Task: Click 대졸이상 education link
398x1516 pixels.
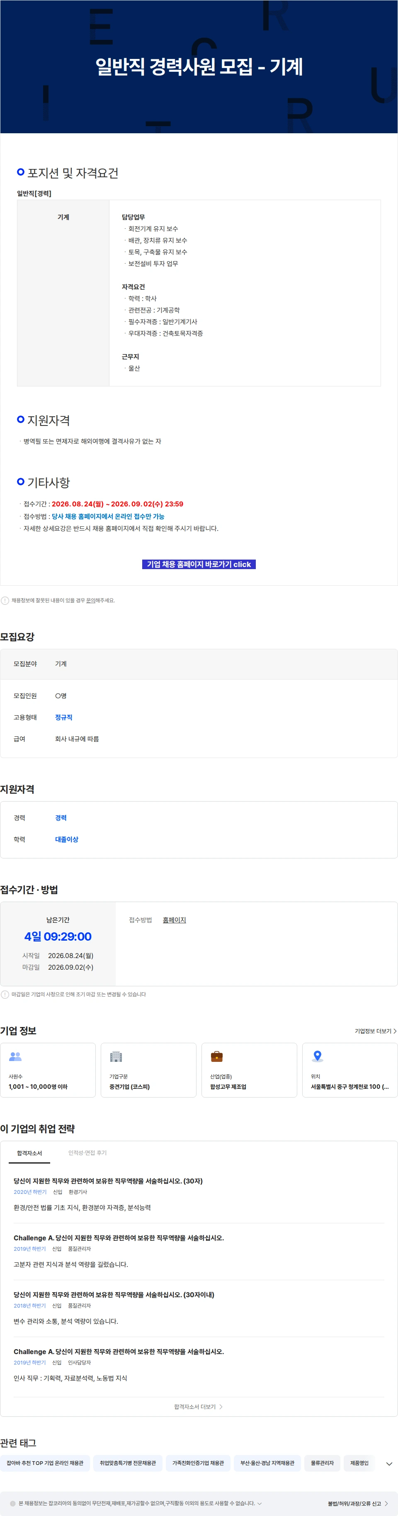Action: pos(66,839)
